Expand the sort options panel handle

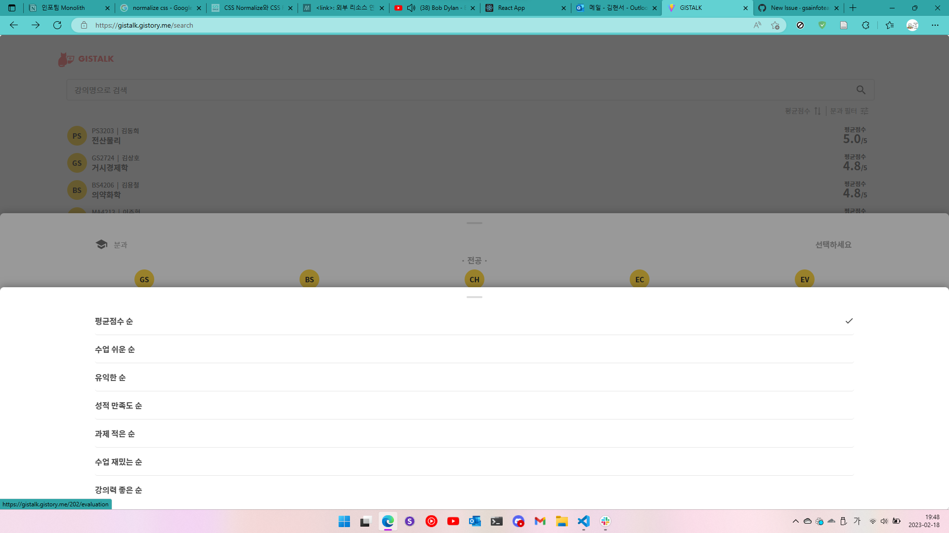coord(474,297)
